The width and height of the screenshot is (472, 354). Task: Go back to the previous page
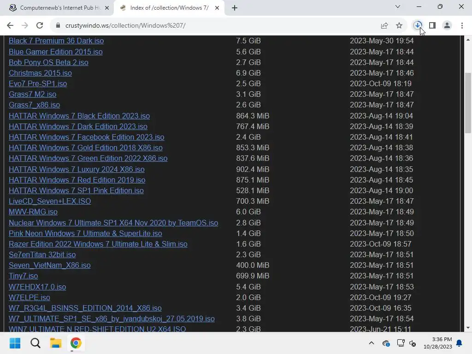(10, 25)
